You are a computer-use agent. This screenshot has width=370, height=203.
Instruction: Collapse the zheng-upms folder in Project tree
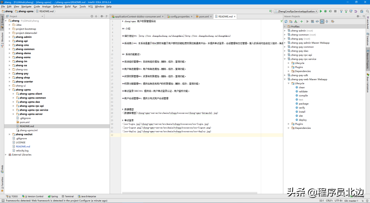point(10,89)
